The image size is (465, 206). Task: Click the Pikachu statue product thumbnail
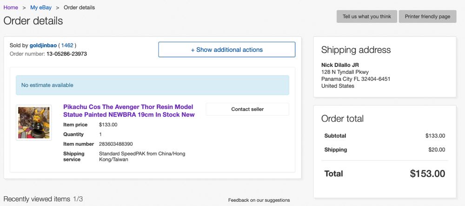pos(34,122)
